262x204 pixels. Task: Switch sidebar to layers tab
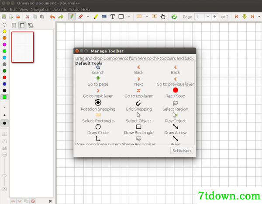[x=31, y=25]
